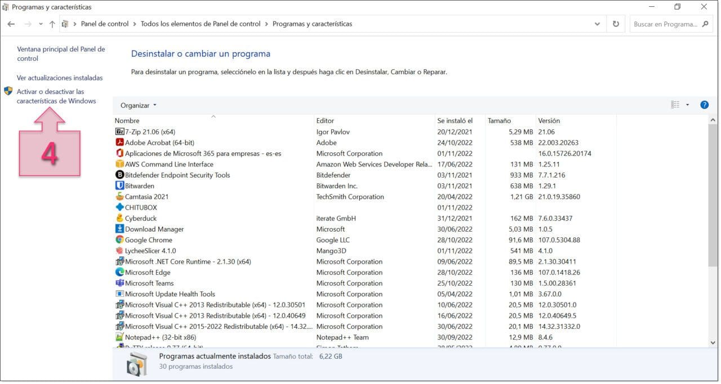The image size is (721, 384).
Task: Click the .NET Core Runtime icon
Action: pyautogui.click(x=119, y=261)
